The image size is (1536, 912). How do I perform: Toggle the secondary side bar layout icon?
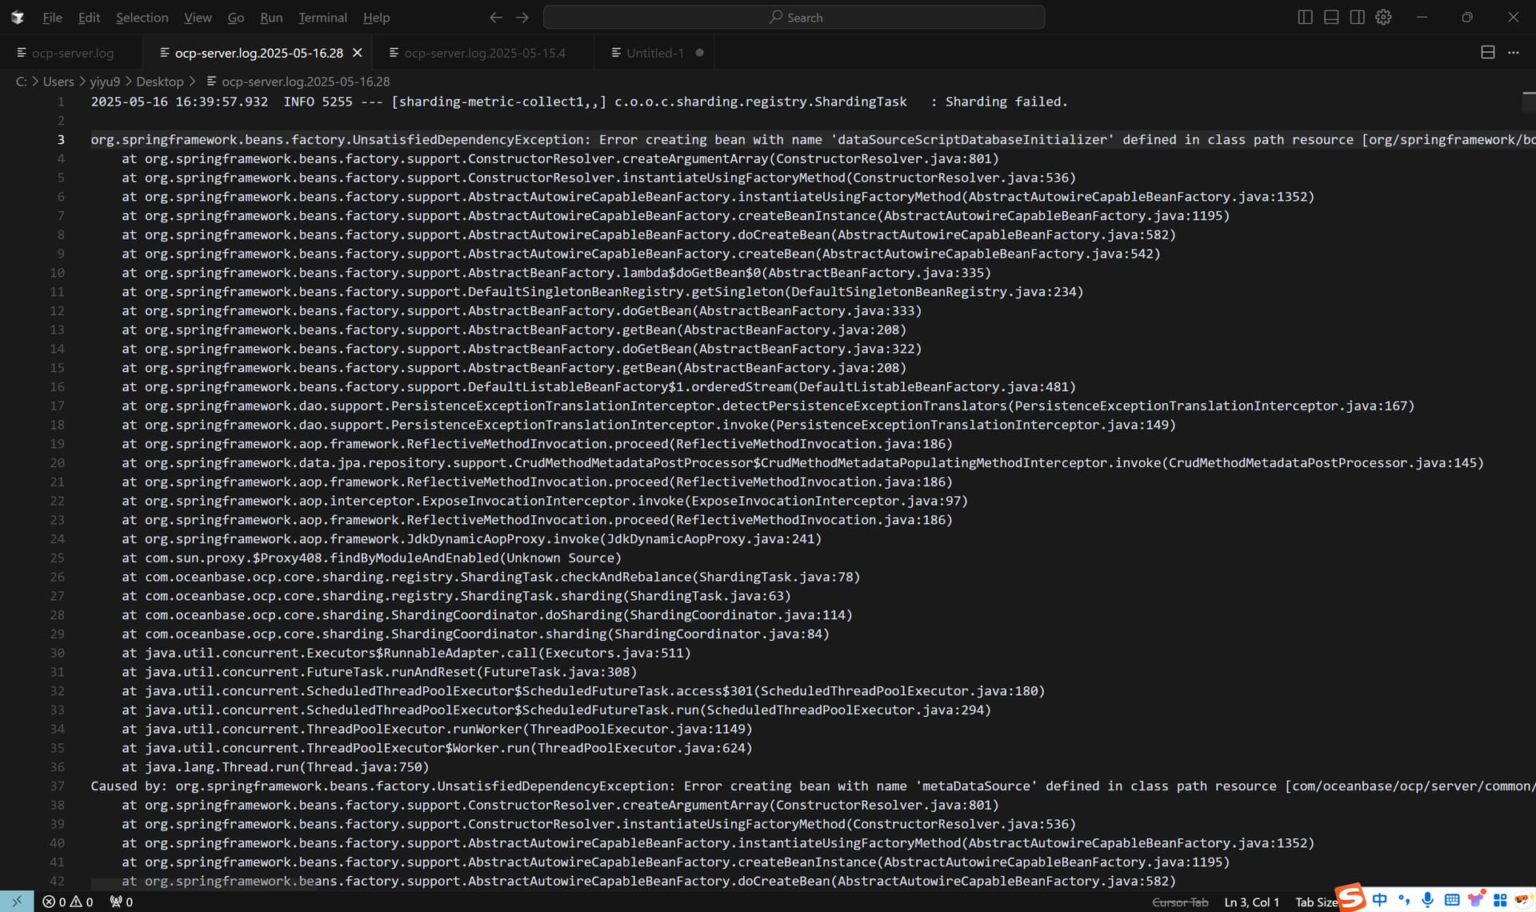tap(1358, 17)
